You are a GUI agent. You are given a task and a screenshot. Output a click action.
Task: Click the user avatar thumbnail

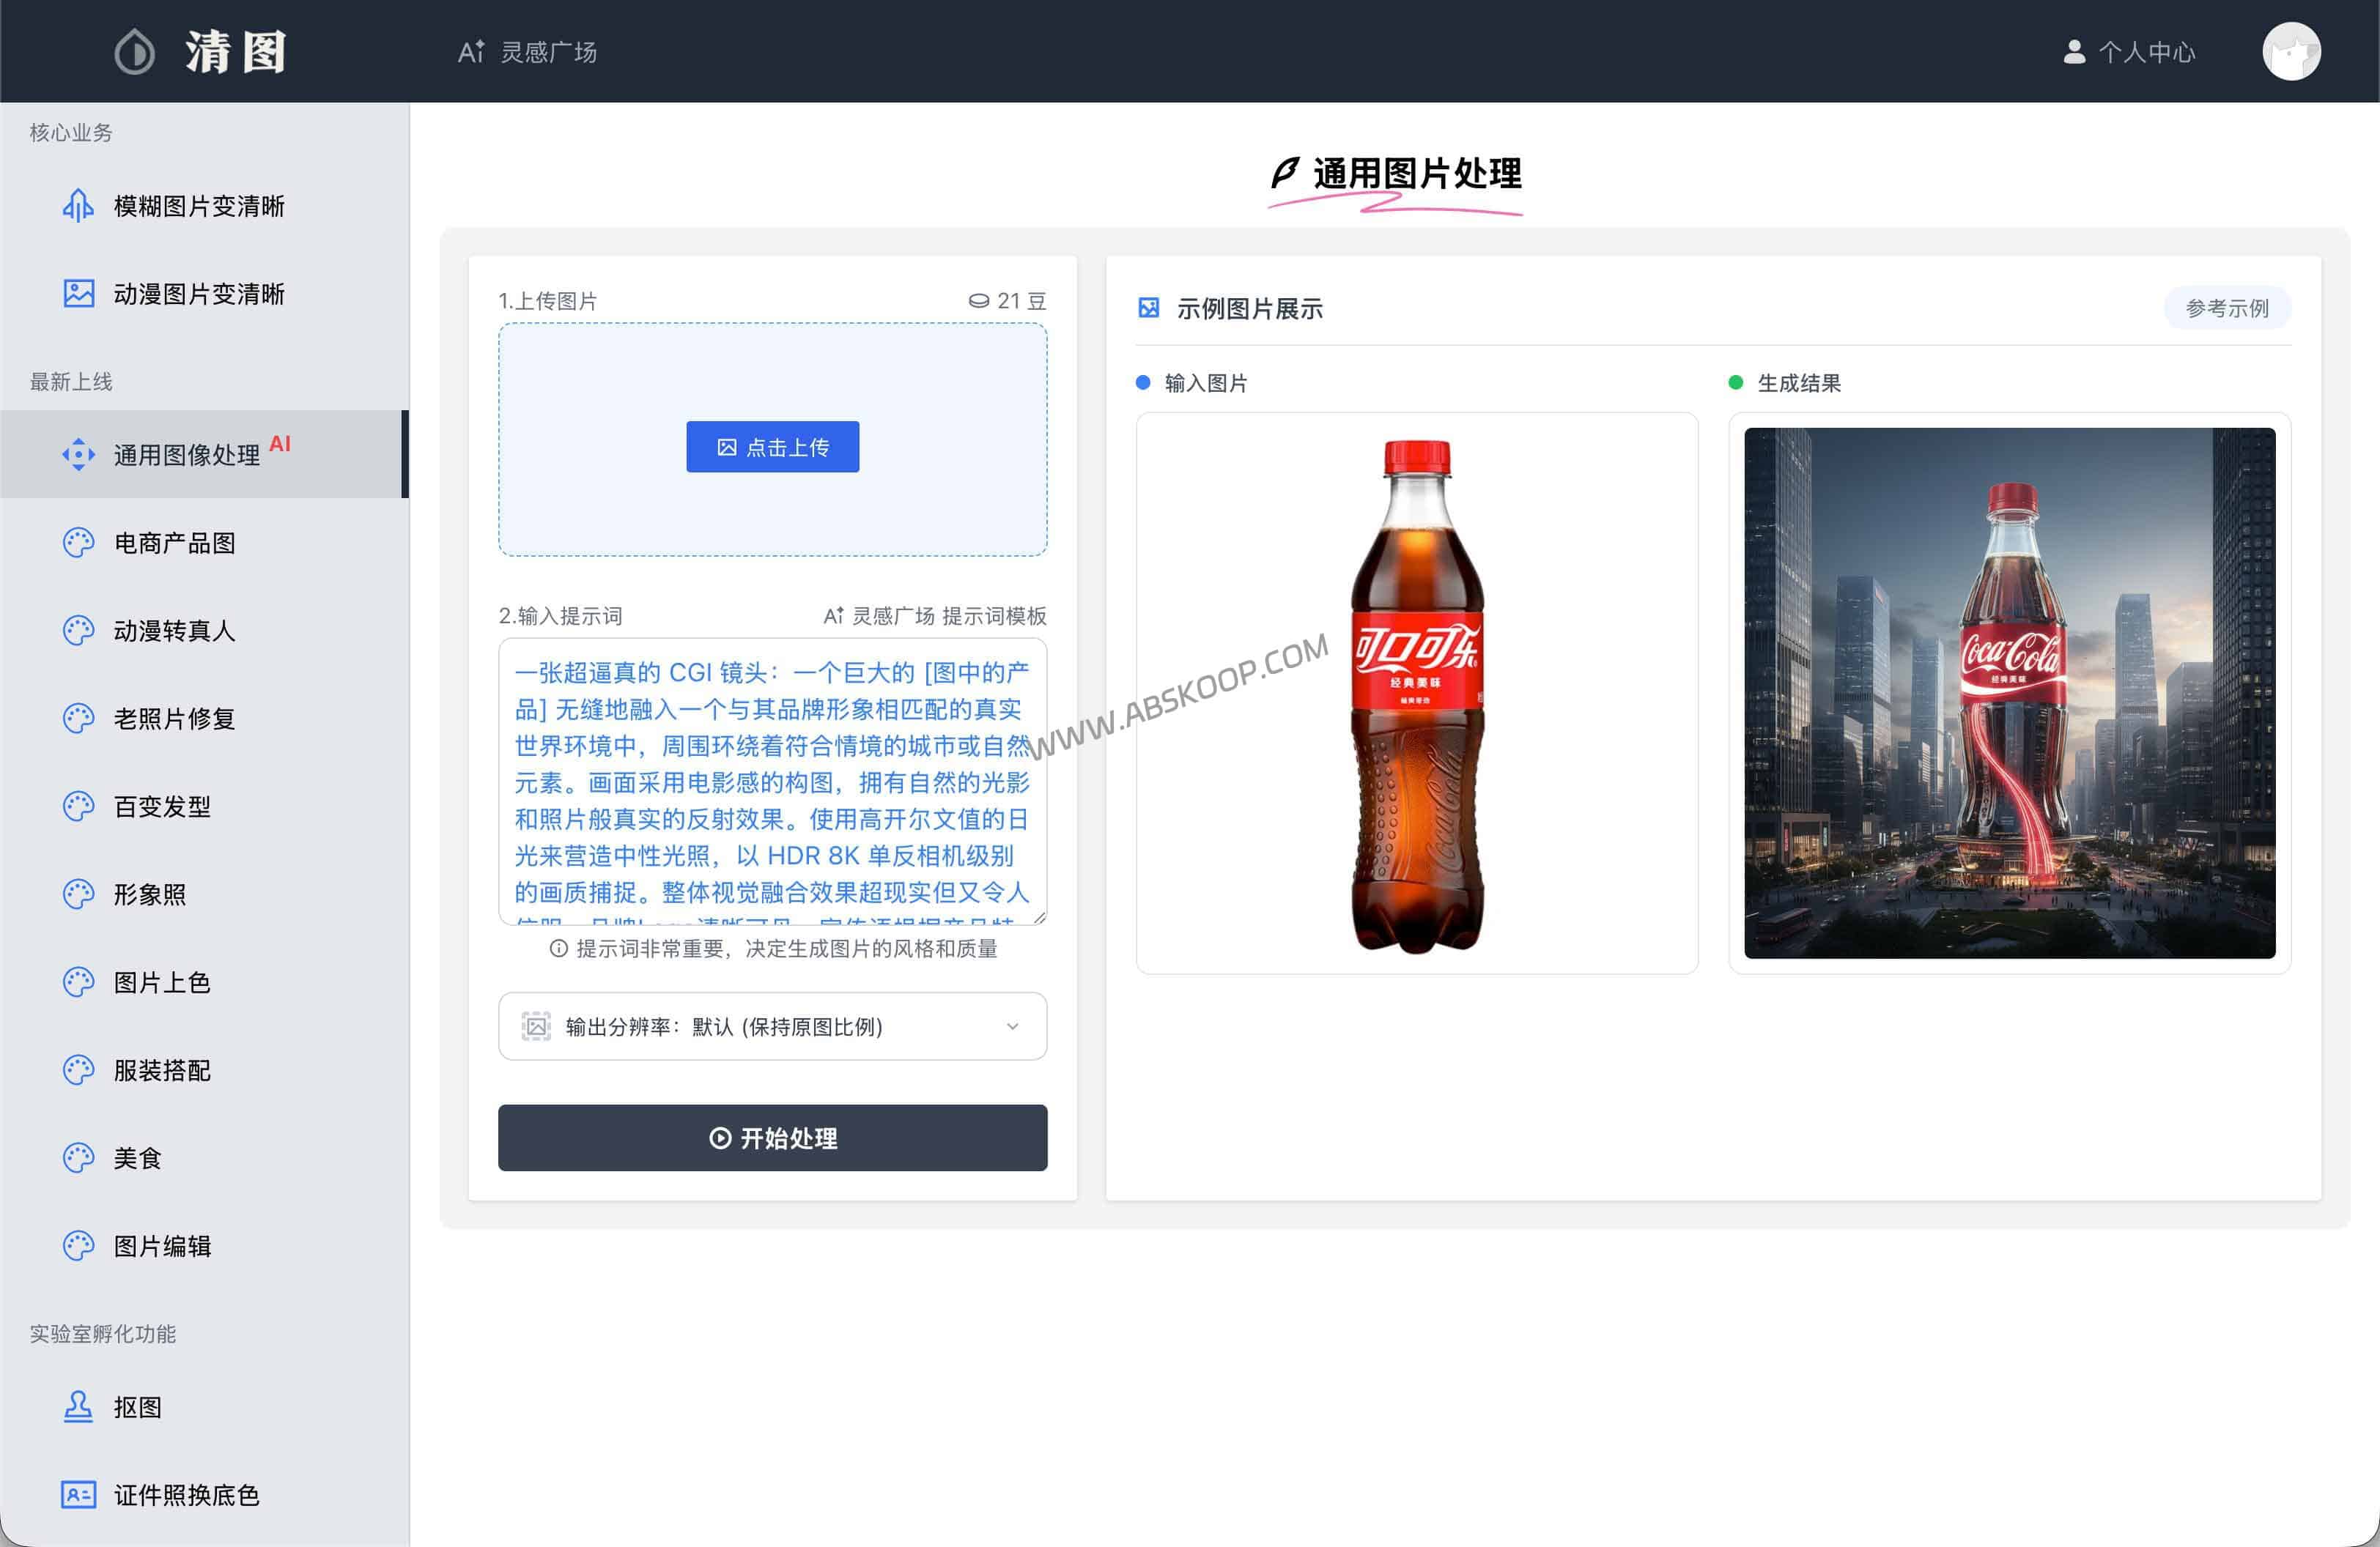tap(2292, 51)
